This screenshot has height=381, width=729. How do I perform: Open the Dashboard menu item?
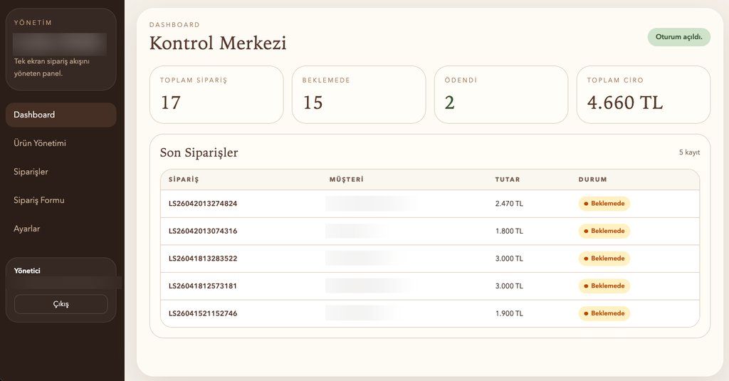click(61, 115)
